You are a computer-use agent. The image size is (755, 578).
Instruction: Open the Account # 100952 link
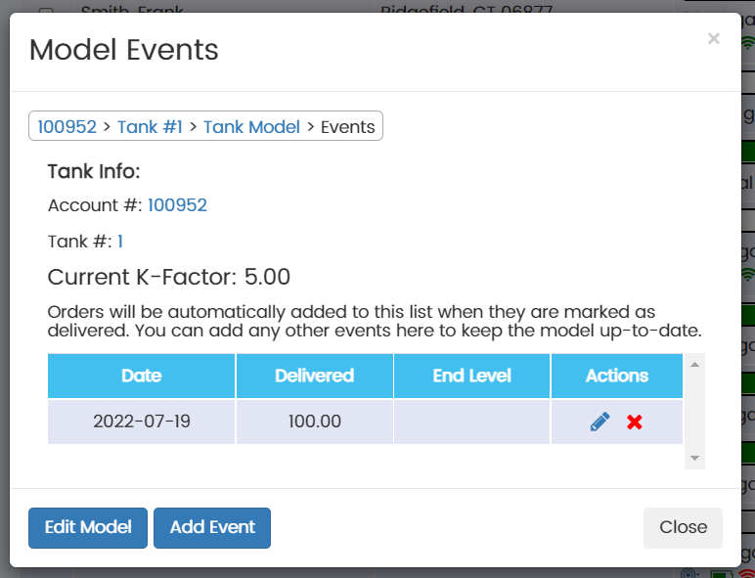[x=177, y=204]
